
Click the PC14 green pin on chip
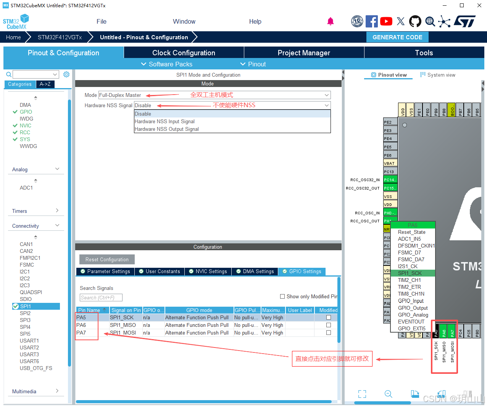coord(390,180)
